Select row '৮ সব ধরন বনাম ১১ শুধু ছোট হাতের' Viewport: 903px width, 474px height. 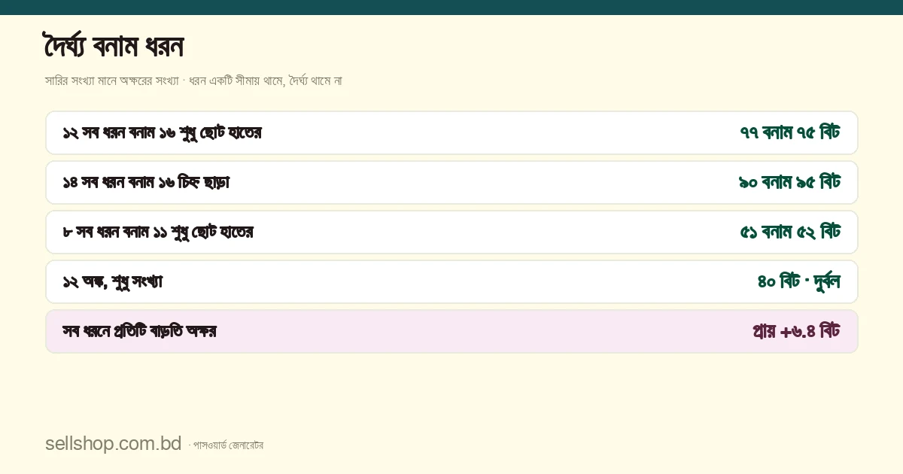[451, 232]
